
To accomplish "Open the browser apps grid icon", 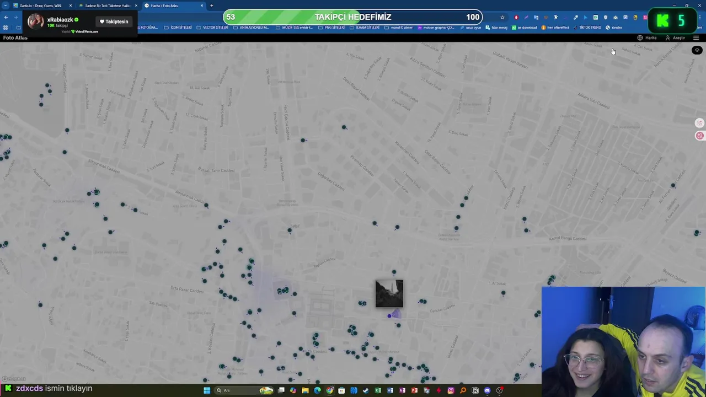I will (x=6, y=28).
